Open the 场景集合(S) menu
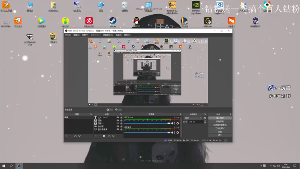This screenshot has width=300, height=169. click(108, 35)
